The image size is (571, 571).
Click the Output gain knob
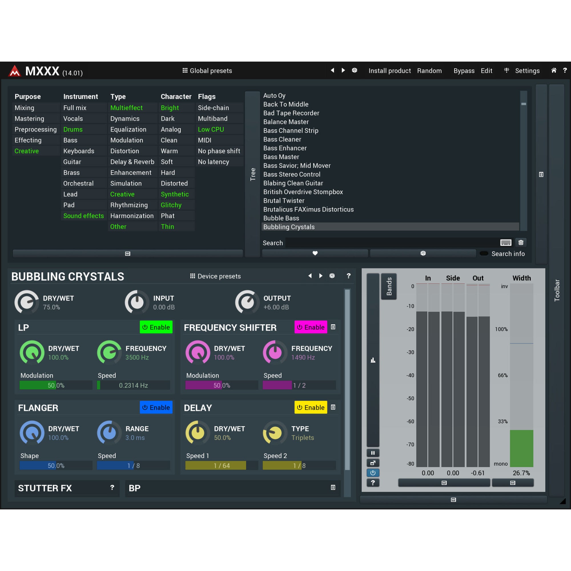coord(247,302)
